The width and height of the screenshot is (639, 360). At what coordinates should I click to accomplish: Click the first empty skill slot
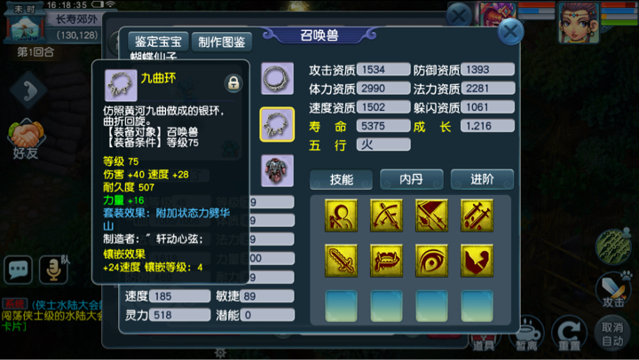[341, 306]
